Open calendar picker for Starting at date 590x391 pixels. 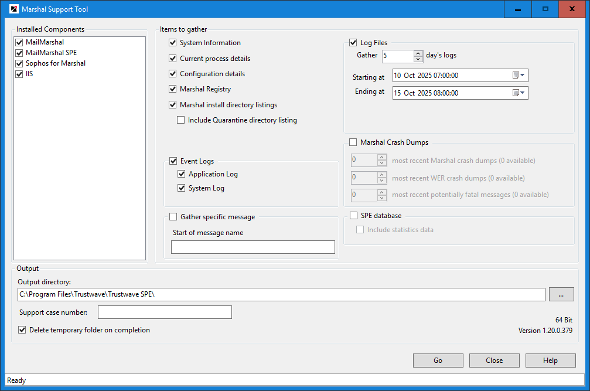coord(519,76)
